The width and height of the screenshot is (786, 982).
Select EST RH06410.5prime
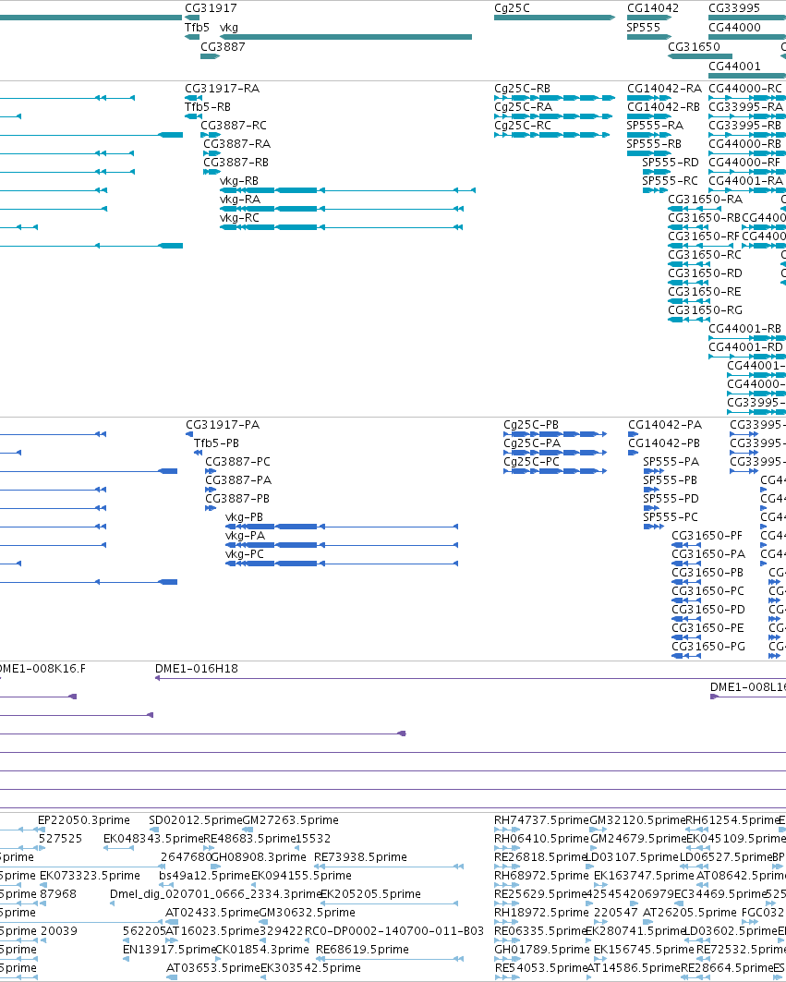[x=542, y=839]
